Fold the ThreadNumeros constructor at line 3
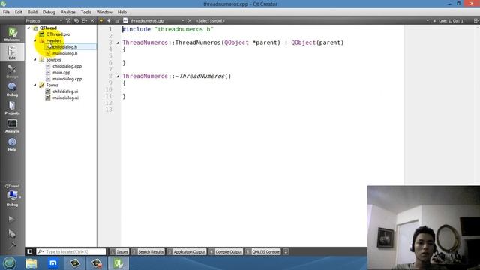The width and height of the screenshot is (480, 270). coord(118,43)
